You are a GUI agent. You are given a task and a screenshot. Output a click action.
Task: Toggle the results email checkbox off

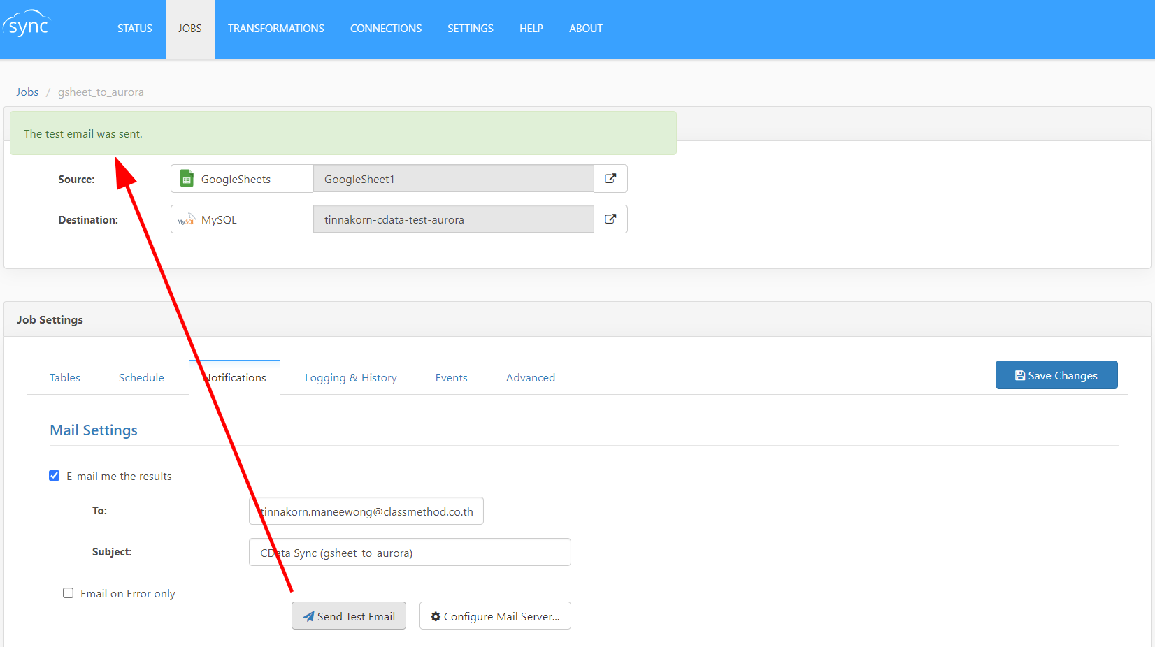(54, 475)
